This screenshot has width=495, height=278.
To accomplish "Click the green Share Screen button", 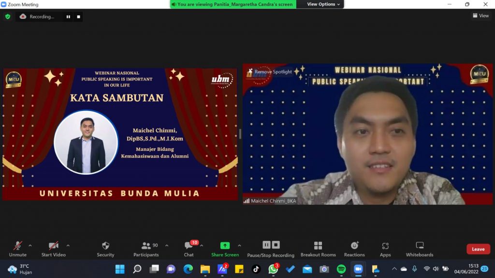I will (225, 249).
